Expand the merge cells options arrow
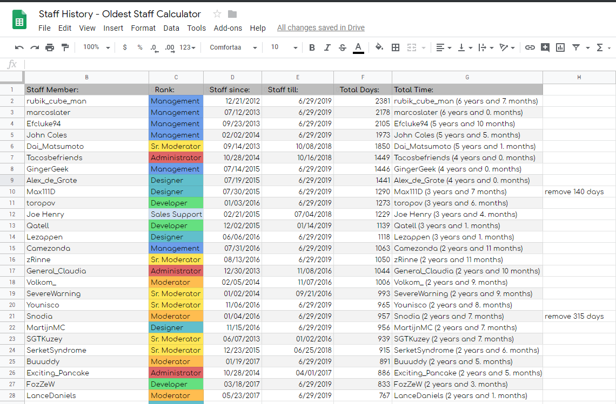The image size is (616, 404). coord(424,48)
